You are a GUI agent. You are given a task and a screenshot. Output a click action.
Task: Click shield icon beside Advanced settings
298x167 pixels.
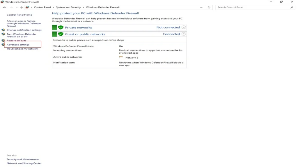(x=3, y=45)
